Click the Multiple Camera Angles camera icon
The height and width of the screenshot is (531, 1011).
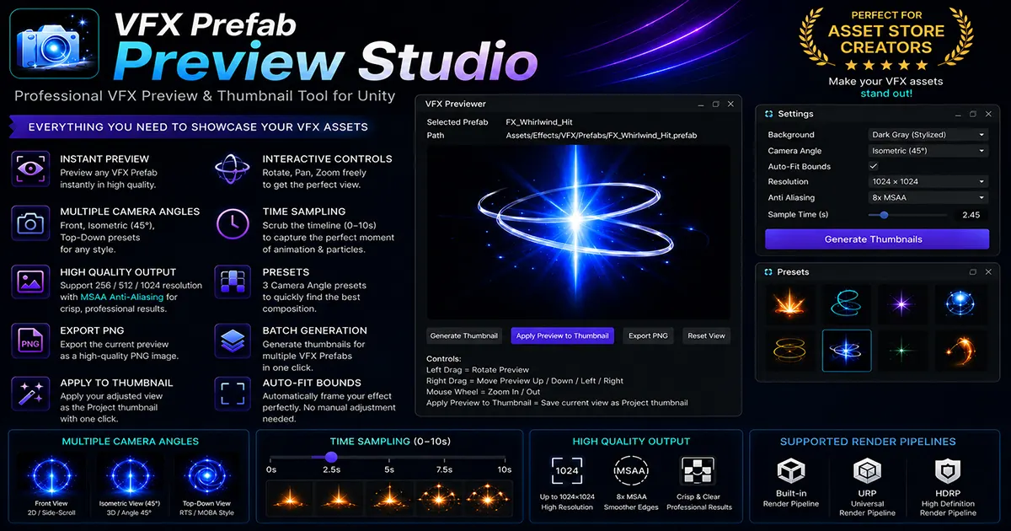(31, 223)
